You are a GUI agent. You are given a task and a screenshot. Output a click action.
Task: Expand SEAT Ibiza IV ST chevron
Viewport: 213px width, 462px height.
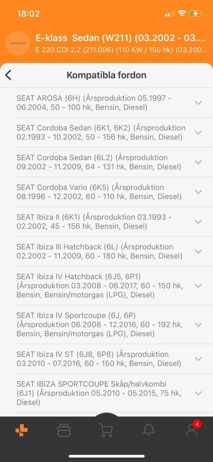198,359
